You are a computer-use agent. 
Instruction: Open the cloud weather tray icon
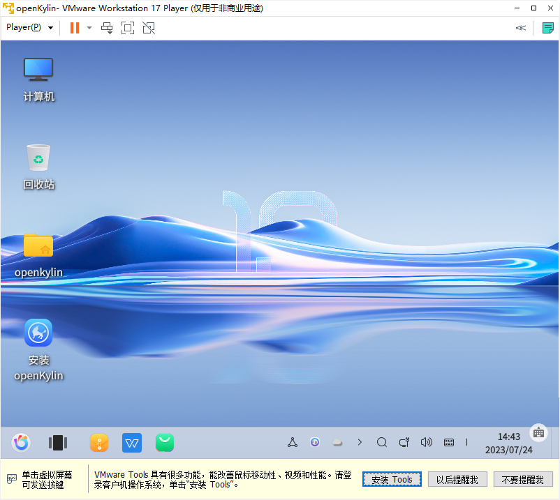(x=337, y=443)
